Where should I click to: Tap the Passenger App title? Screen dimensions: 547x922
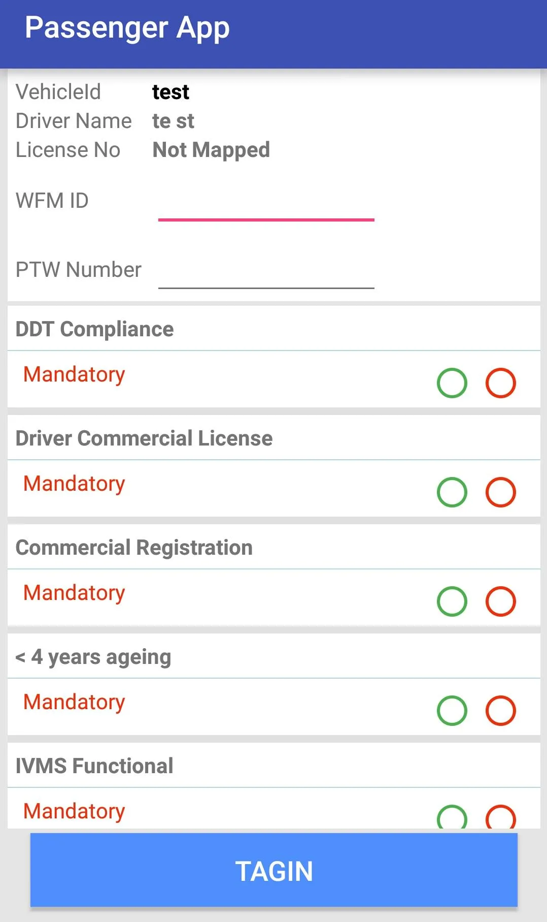(x=127, y=28)
